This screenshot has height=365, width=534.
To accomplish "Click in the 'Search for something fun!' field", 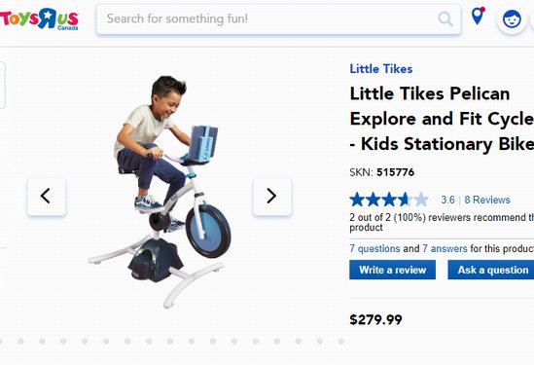I will pos(270,19).
